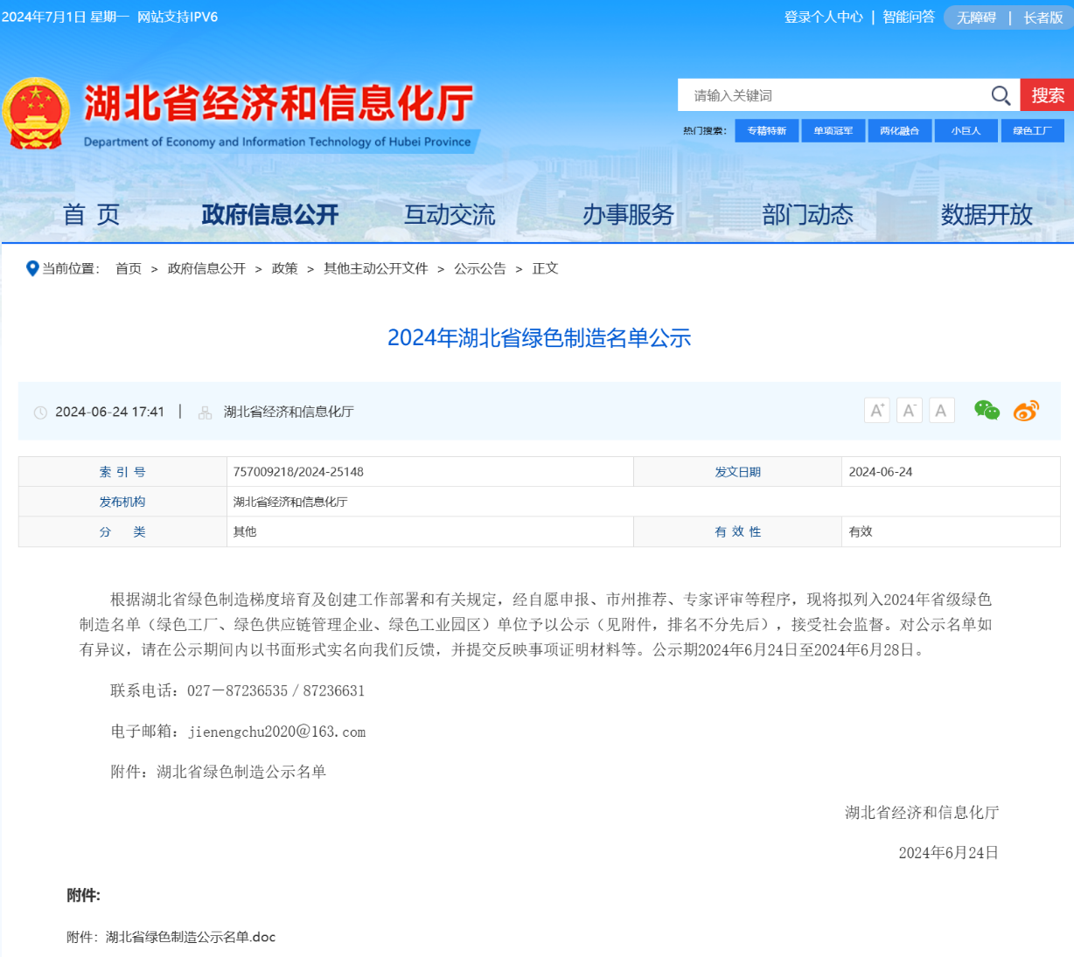Open the 登录个人中心 login link
This screenshot has height=957, width=1074.
pos(822,17)
